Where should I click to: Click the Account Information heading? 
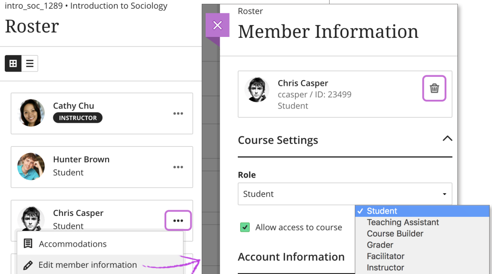(x=291, y=257)
